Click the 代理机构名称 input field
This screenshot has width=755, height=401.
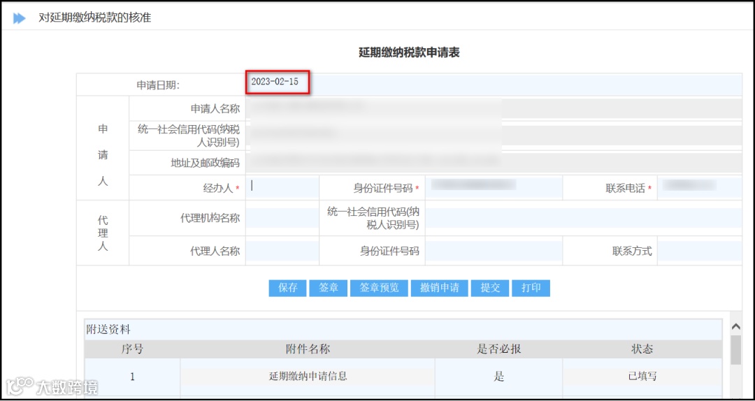coord(282,218)
